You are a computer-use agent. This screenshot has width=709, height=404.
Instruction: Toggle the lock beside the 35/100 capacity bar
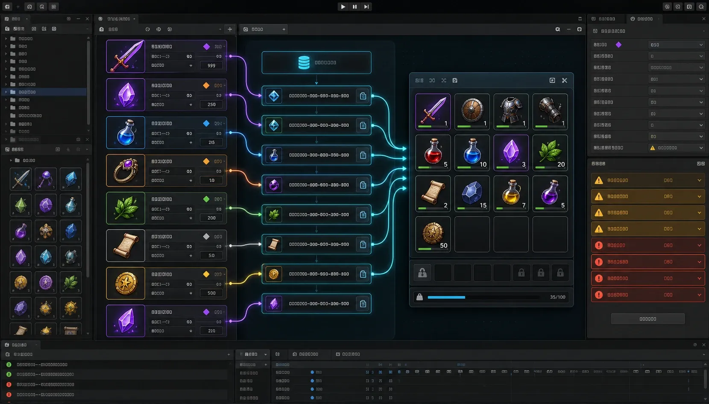click(419, 297)
